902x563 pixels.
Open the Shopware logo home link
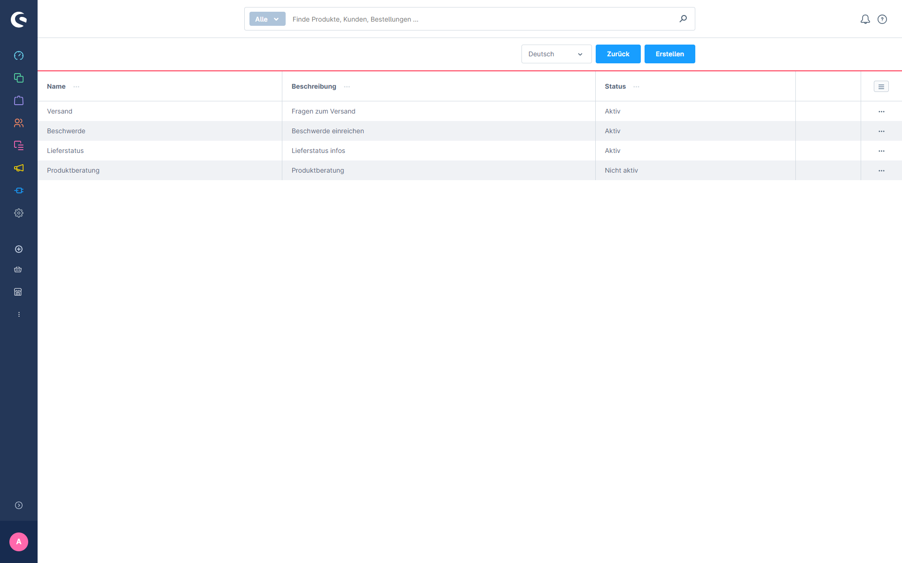[19, 19]
